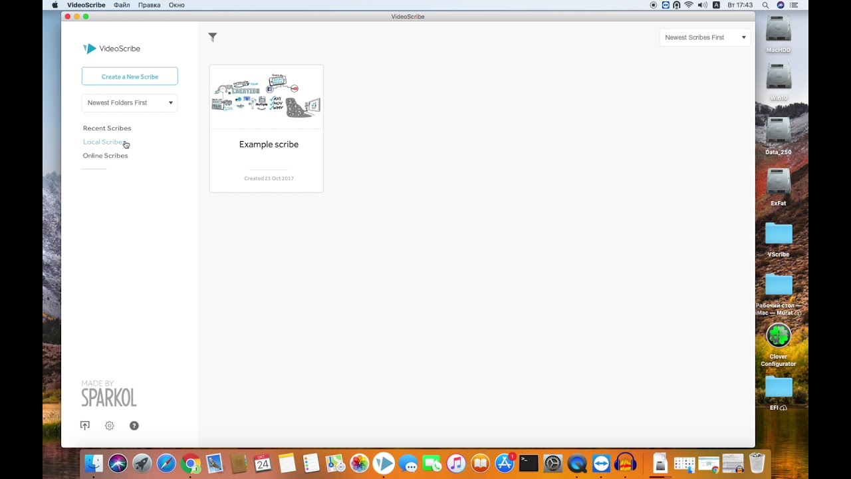Viewport: 851px width, 479px height.
Task: Open Terminal in dock
Action: 529,463
